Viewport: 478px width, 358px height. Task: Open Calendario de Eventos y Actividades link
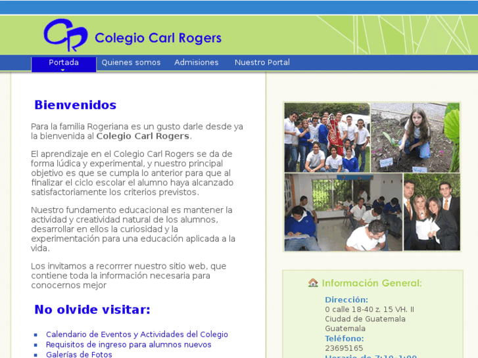pos(137,334)
